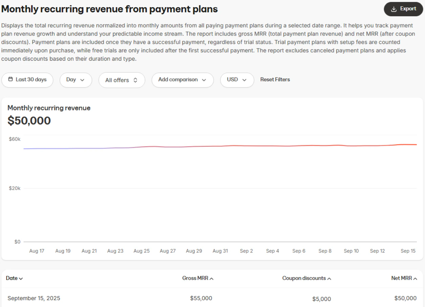
Task: Click the sort caret beside Coupon discounts
Action: [x=328, y=278]
